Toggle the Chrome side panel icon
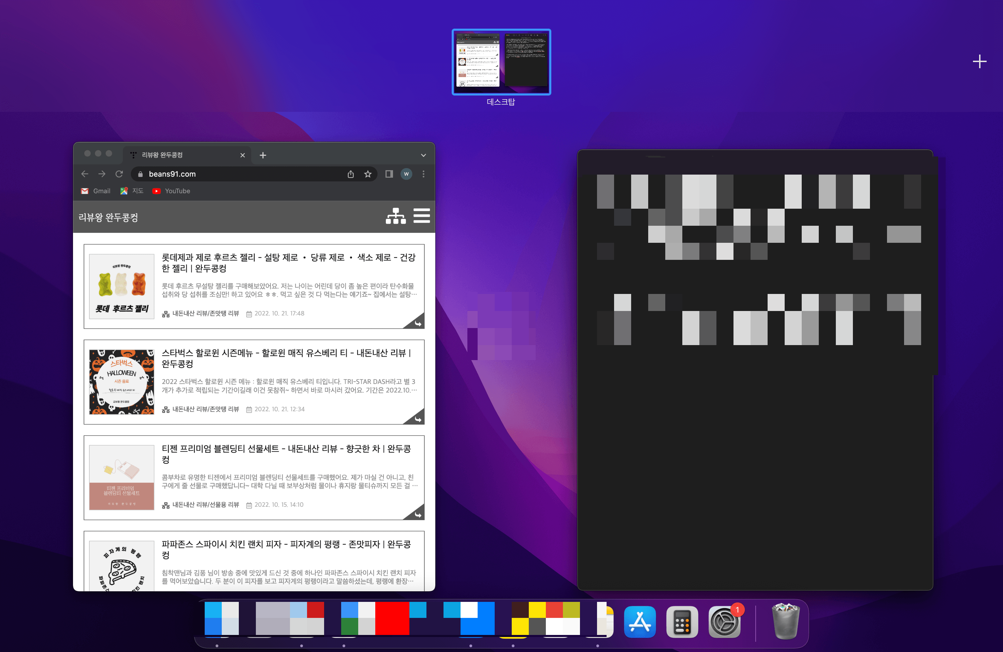 (389, 174)
